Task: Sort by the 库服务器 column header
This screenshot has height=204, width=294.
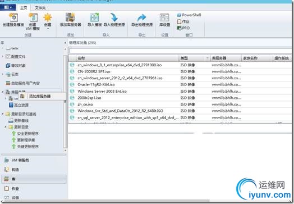Action: pos(226,58)
